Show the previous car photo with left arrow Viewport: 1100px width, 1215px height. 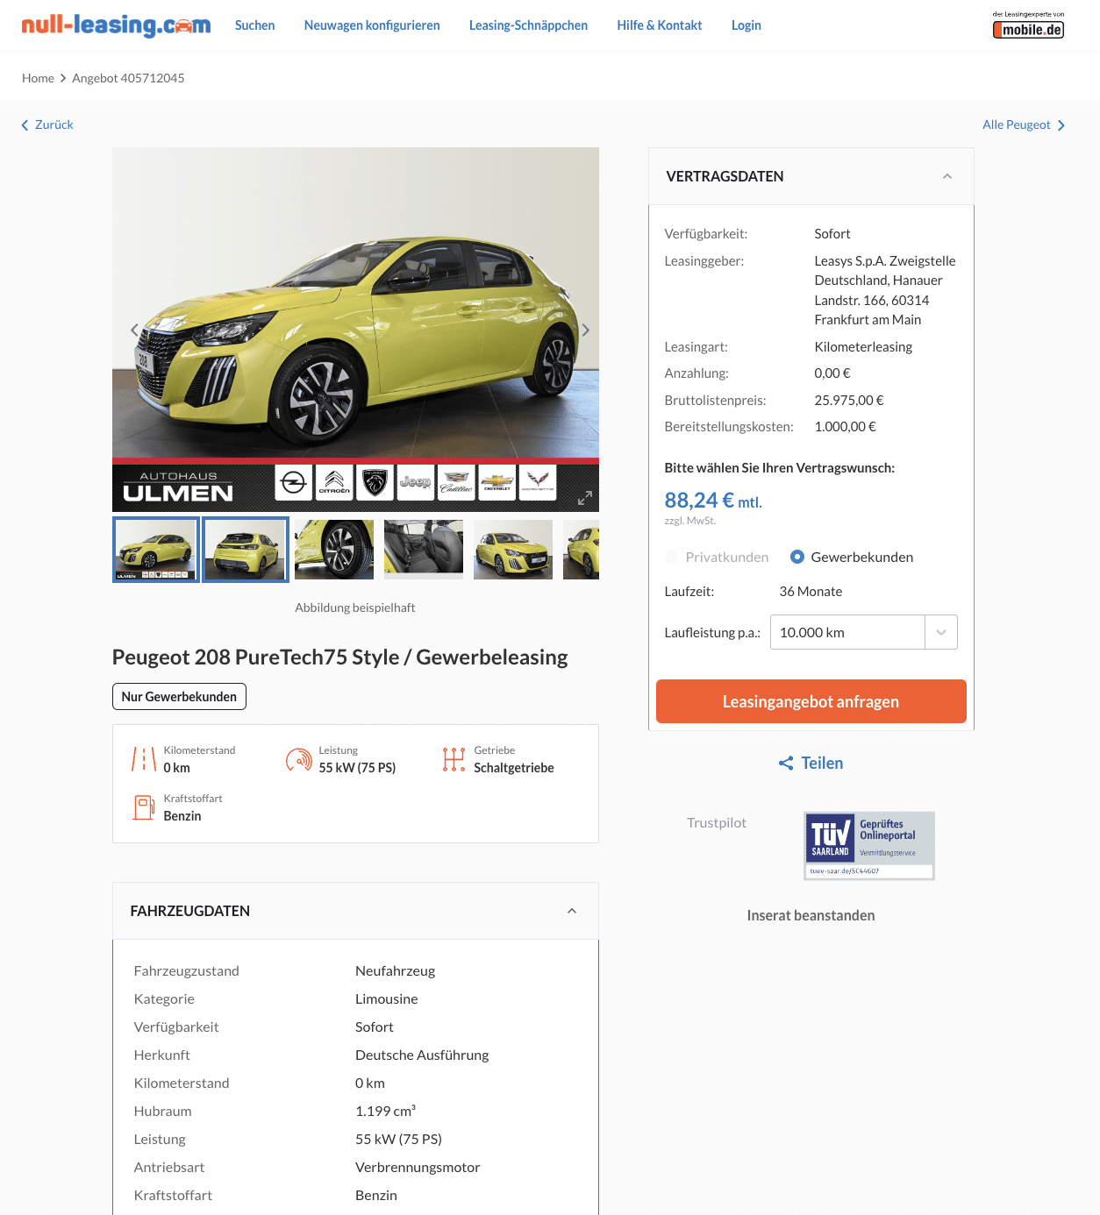pos(134,330)
